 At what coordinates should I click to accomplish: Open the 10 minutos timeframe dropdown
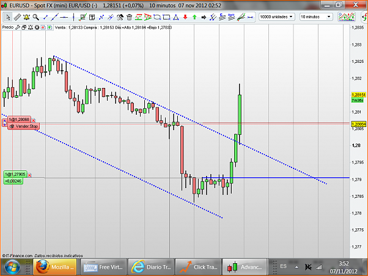[x=316, y=16]
